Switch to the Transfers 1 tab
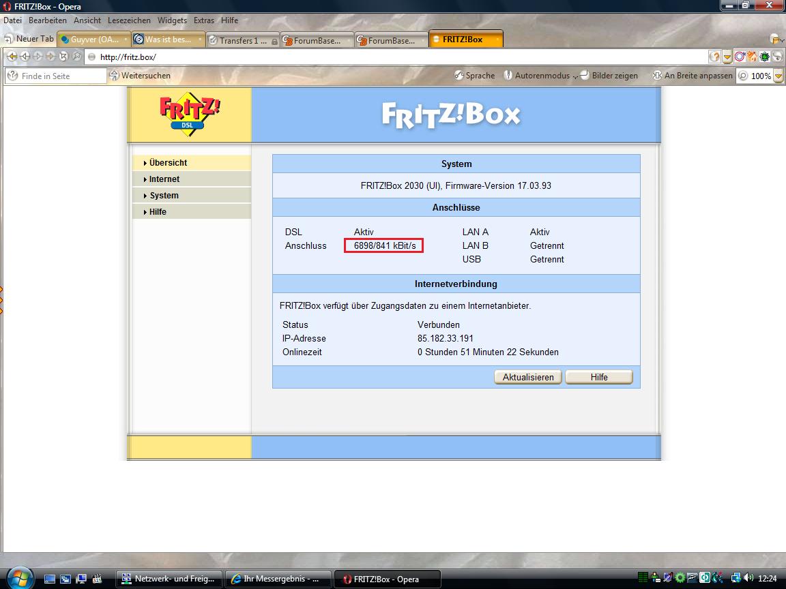Image resolution: width=786 pixels, height=589 pixels. [x=243, y=41]
